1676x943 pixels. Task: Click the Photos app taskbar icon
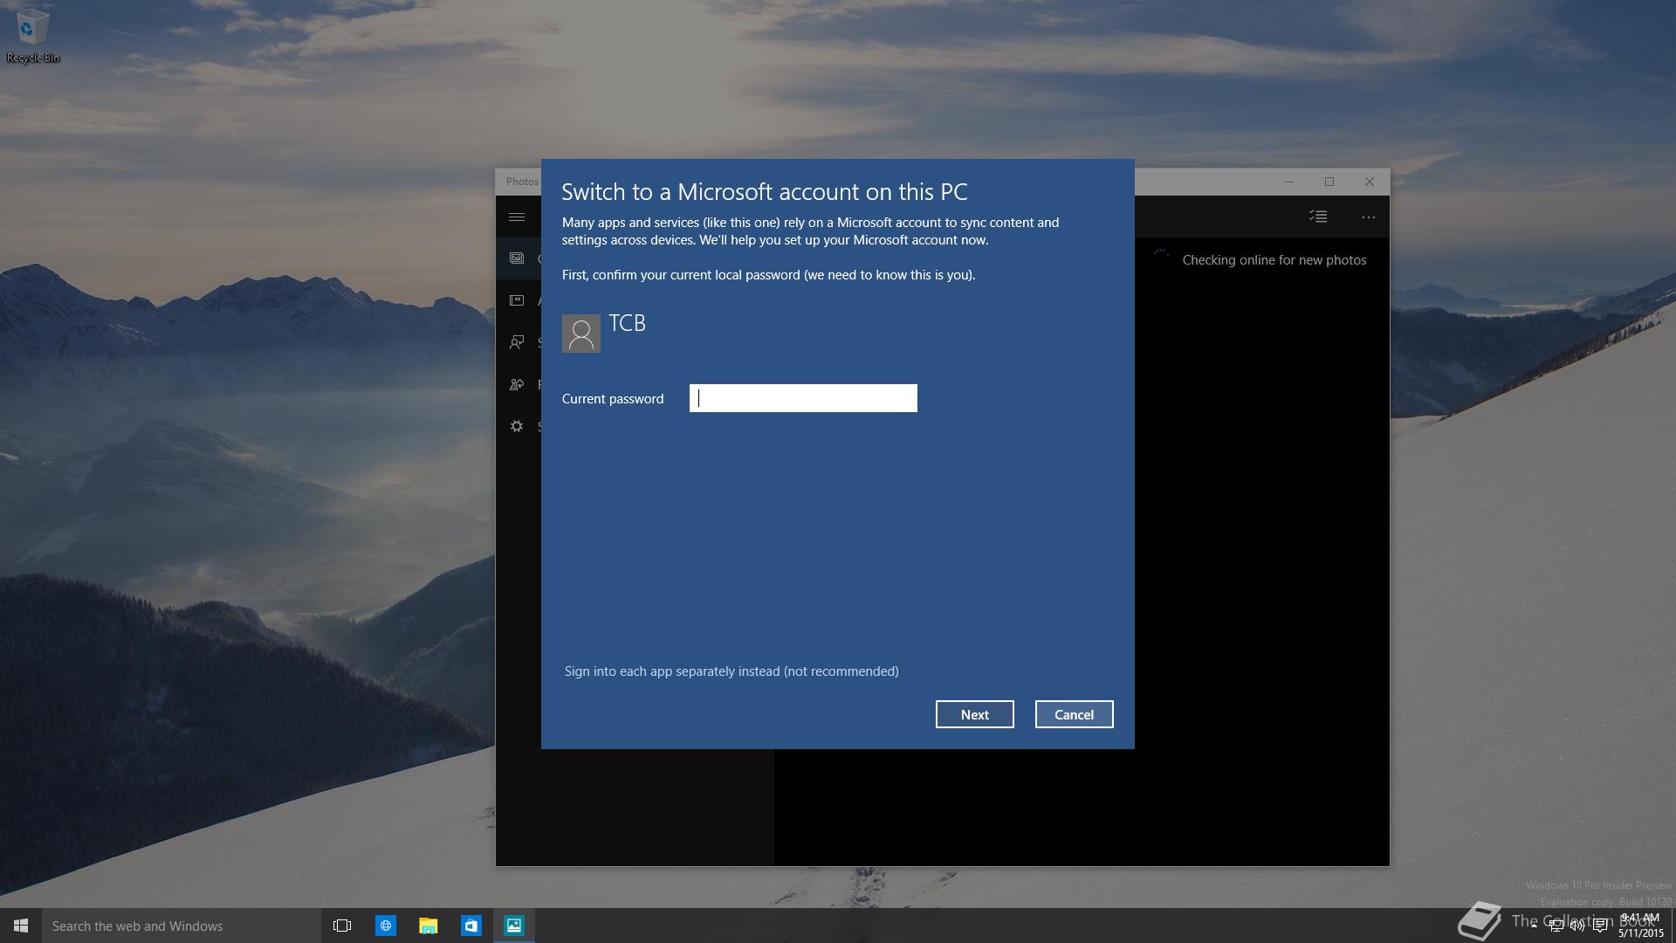point(513,926)
